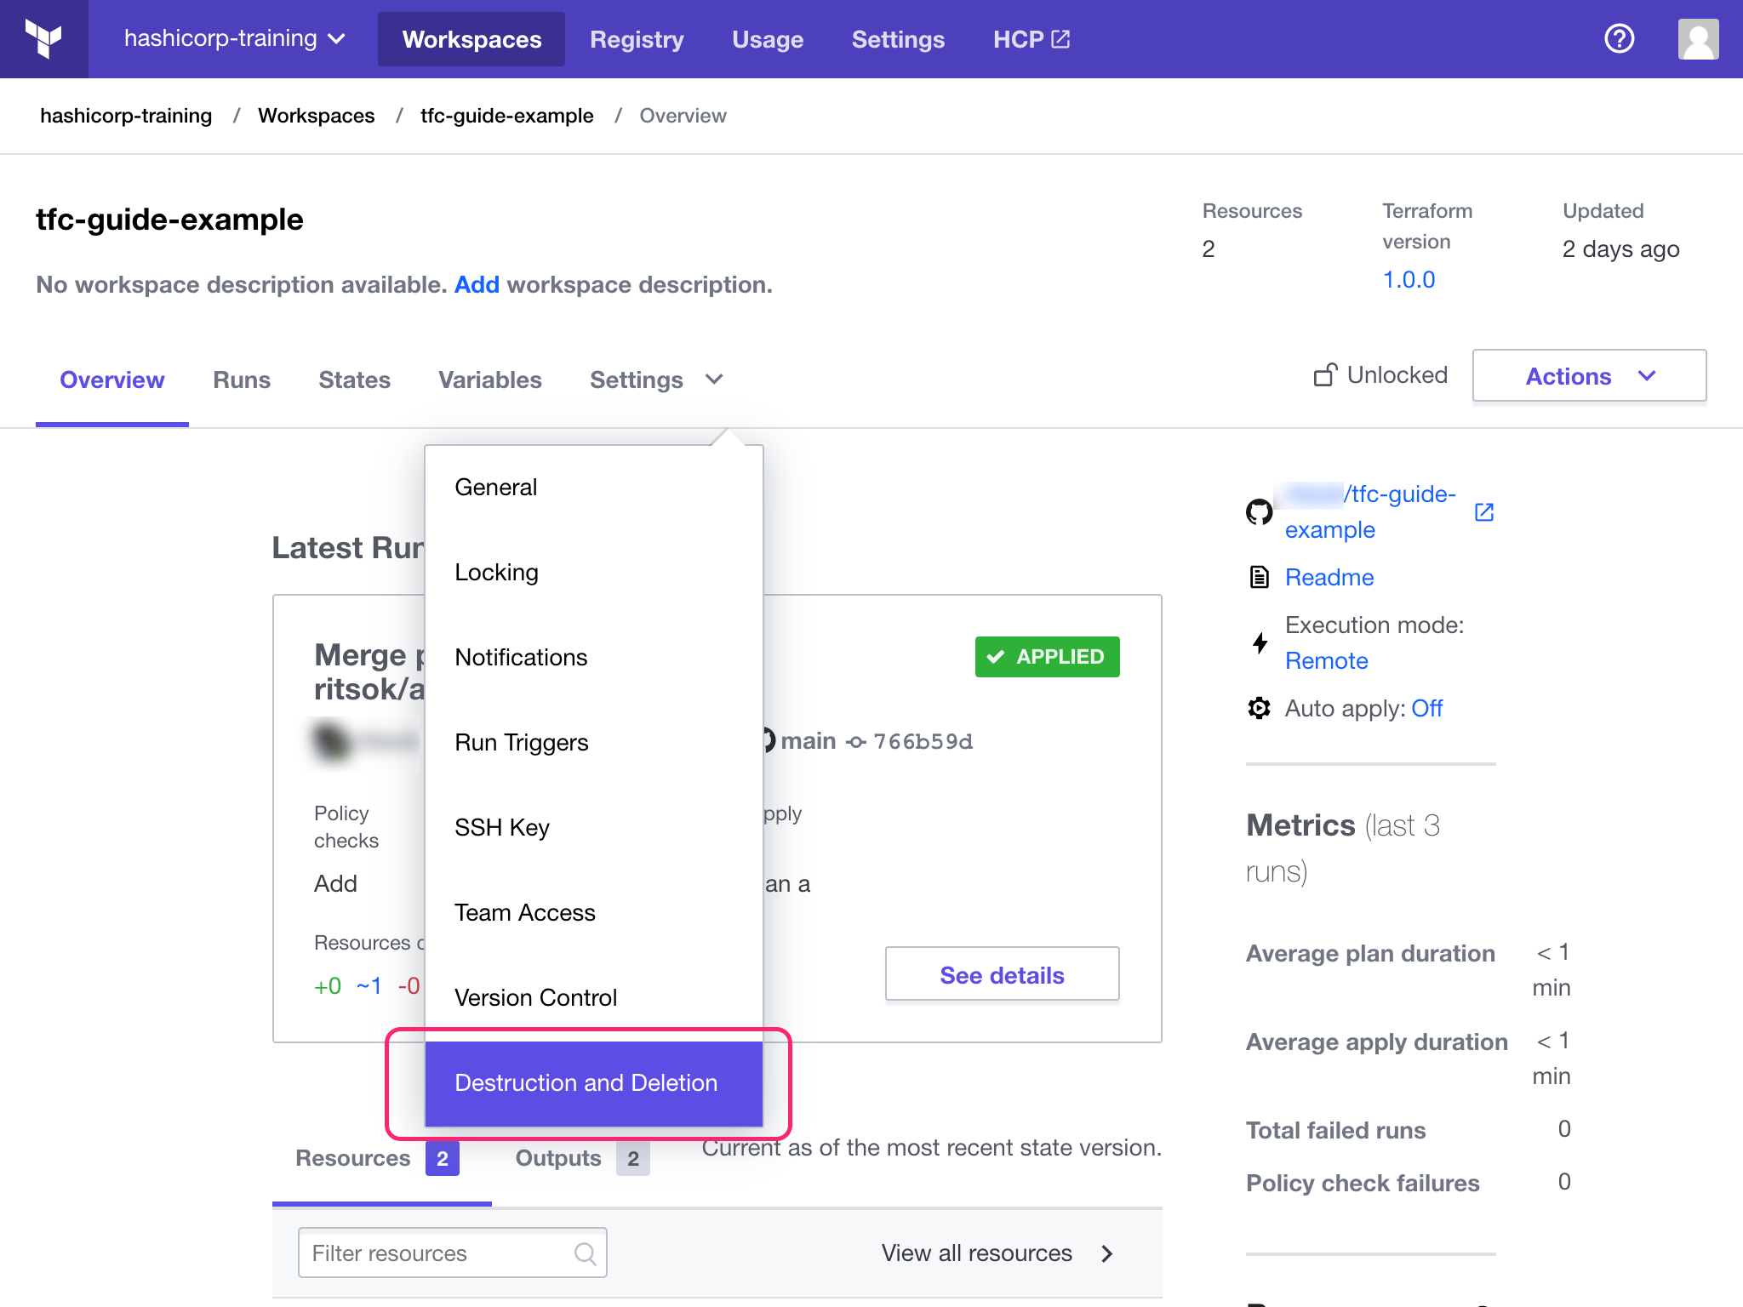1743x1307 pixels.
Task: Click the See details button
Action: click(1002, 974)
